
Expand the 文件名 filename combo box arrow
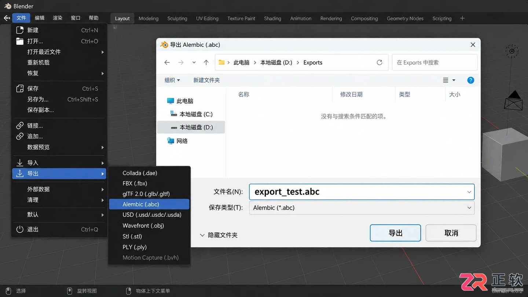tap(469, 192)
